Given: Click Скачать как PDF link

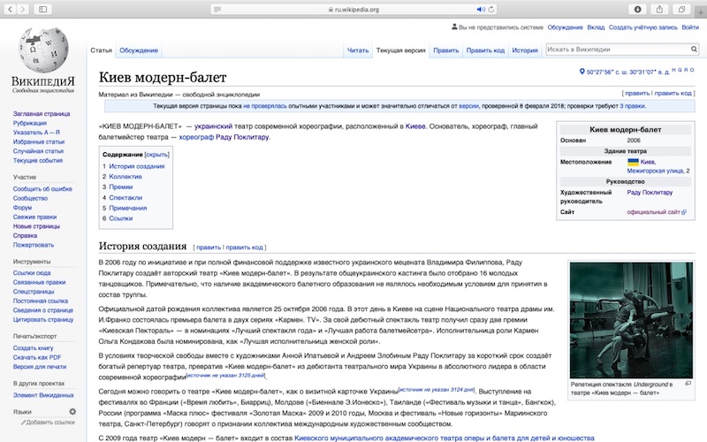Looking at the screenshot, I should pyautogui.click(x=37, y=357).
